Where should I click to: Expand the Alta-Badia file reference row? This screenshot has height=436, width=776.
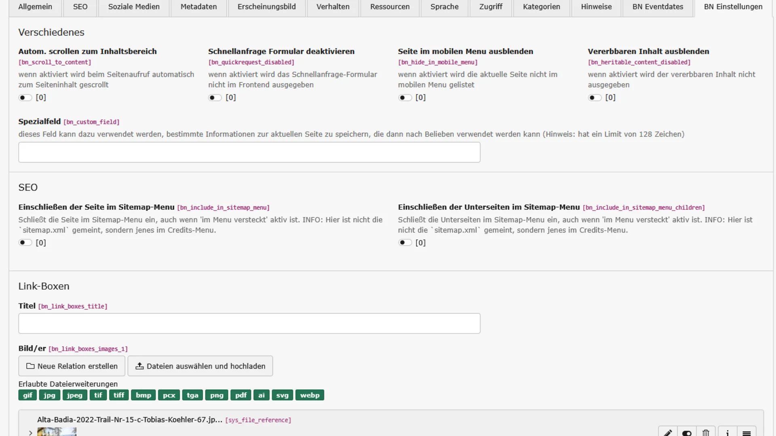(30, 432)
